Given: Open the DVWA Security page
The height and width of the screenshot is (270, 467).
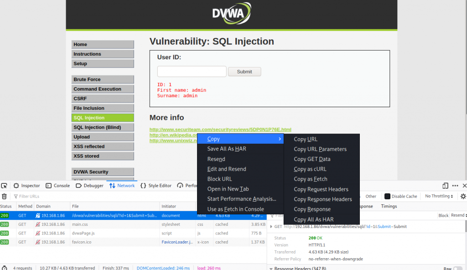Looking at the screenshot, I should (x=103, y=172).
